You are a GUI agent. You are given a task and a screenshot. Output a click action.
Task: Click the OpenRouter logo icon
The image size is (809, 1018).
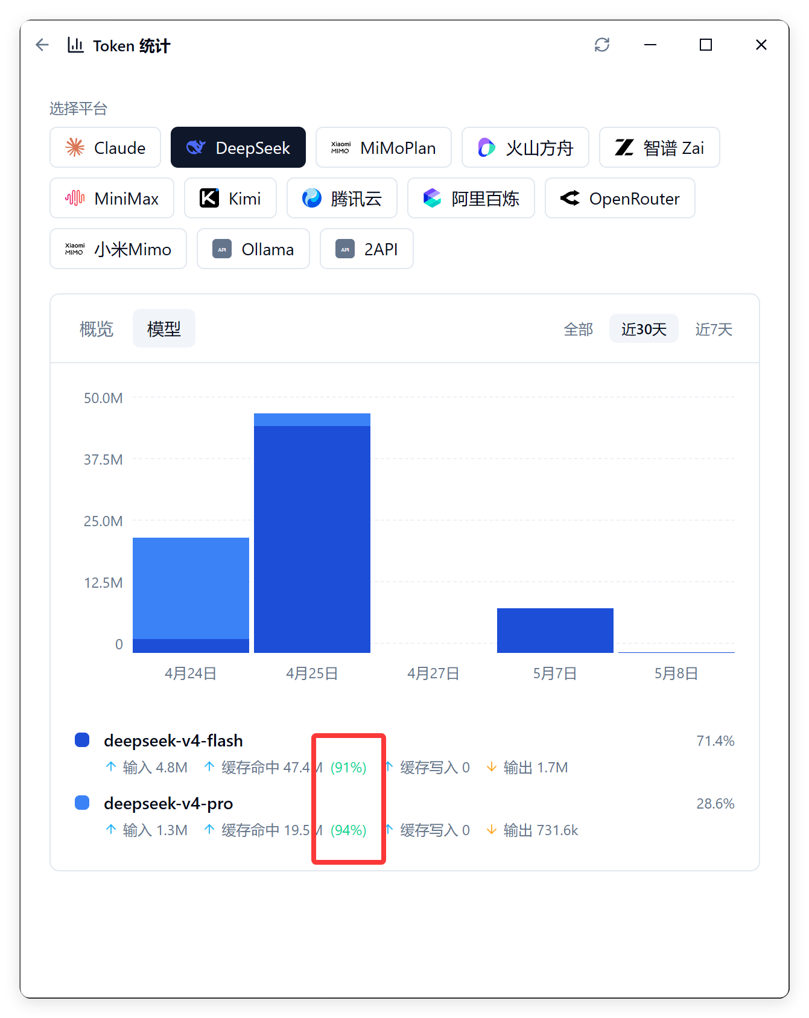coord(569,198)
